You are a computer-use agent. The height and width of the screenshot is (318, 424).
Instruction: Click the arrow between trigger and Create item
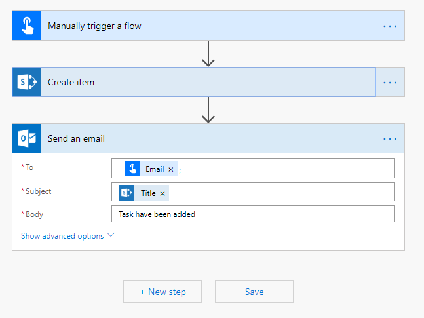(208, 54)
